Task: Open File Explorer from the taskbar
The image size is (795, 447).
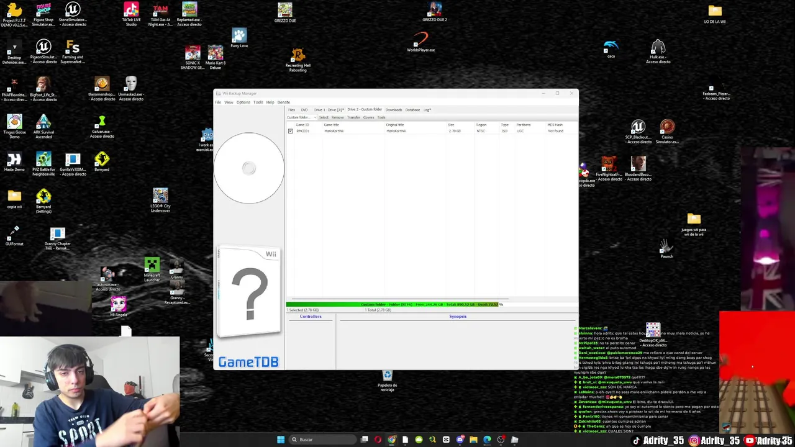Action: (473, 440)
